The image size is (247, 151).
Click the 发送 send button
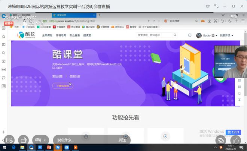[122, 140]
